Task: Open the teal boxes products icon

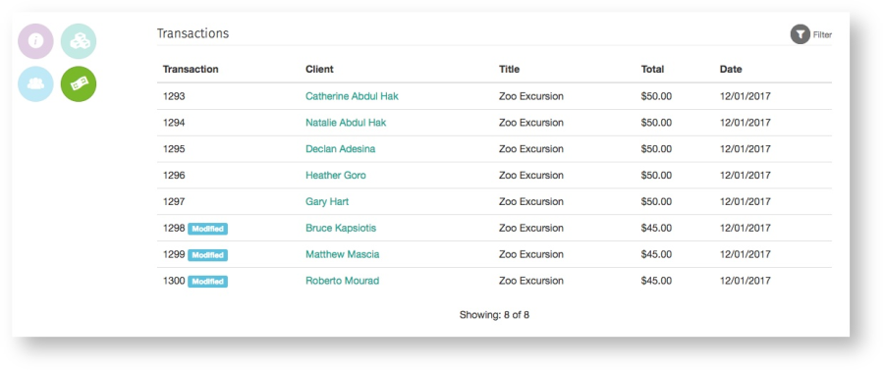Action: tap(79, 41)
